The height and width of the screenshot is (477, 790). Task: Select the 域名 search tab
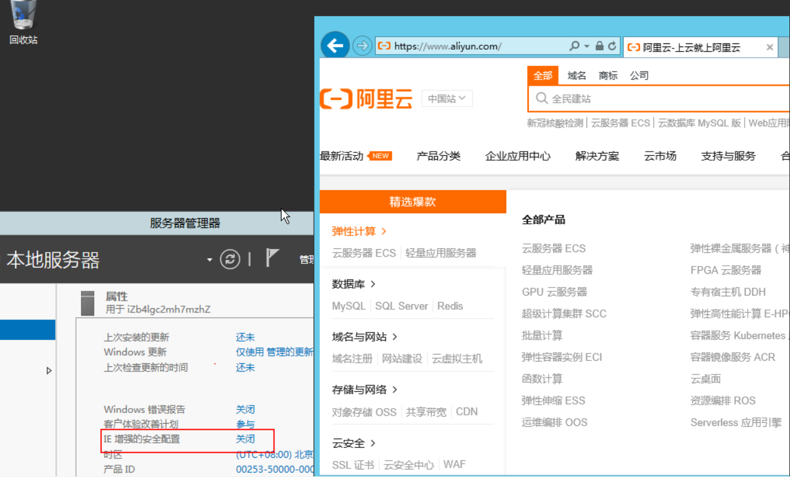coord(577,76)
